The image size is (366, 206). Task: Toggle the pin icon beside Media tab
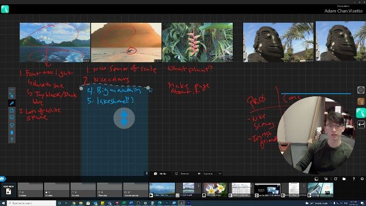(147, 173)
